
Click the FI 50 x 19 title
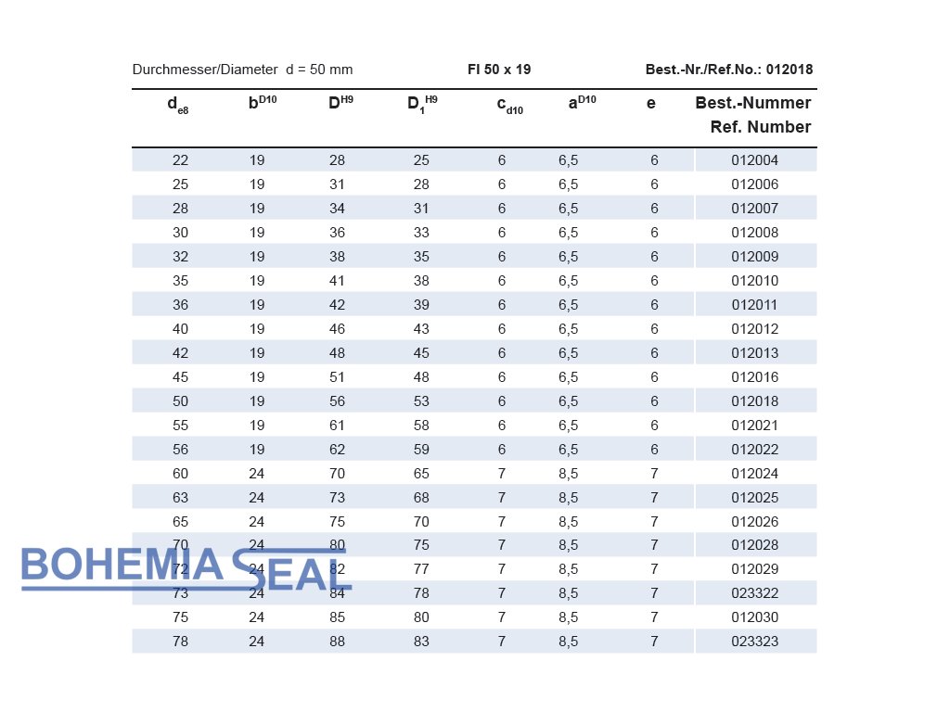[499, 70]
